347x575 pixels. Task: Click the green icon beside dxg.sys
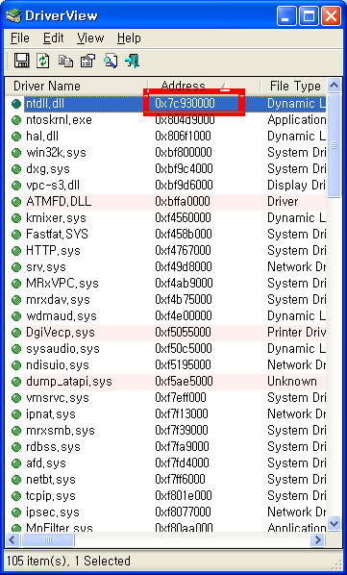16,169
